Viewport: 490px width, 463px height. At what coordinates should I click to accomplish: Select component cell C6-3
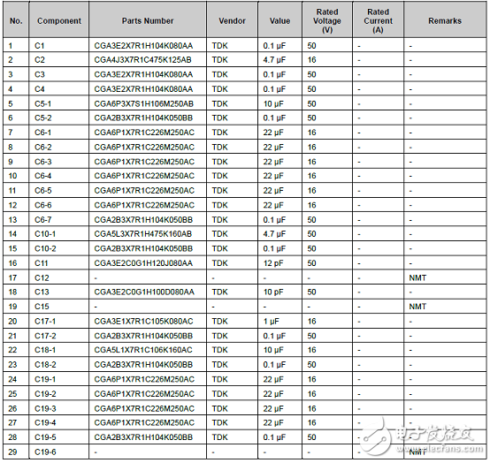pyautogui.click(x=59, y=162)
